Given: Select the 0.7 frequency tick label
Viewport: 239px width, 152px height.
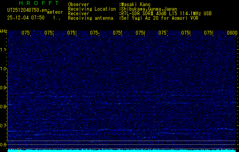Looking at the screenshot, I should tap(4, 125).
